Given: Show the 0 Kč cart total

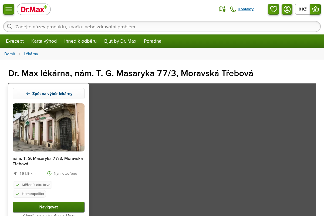Looking at the screenshot, I should click(x=303, y=9).
